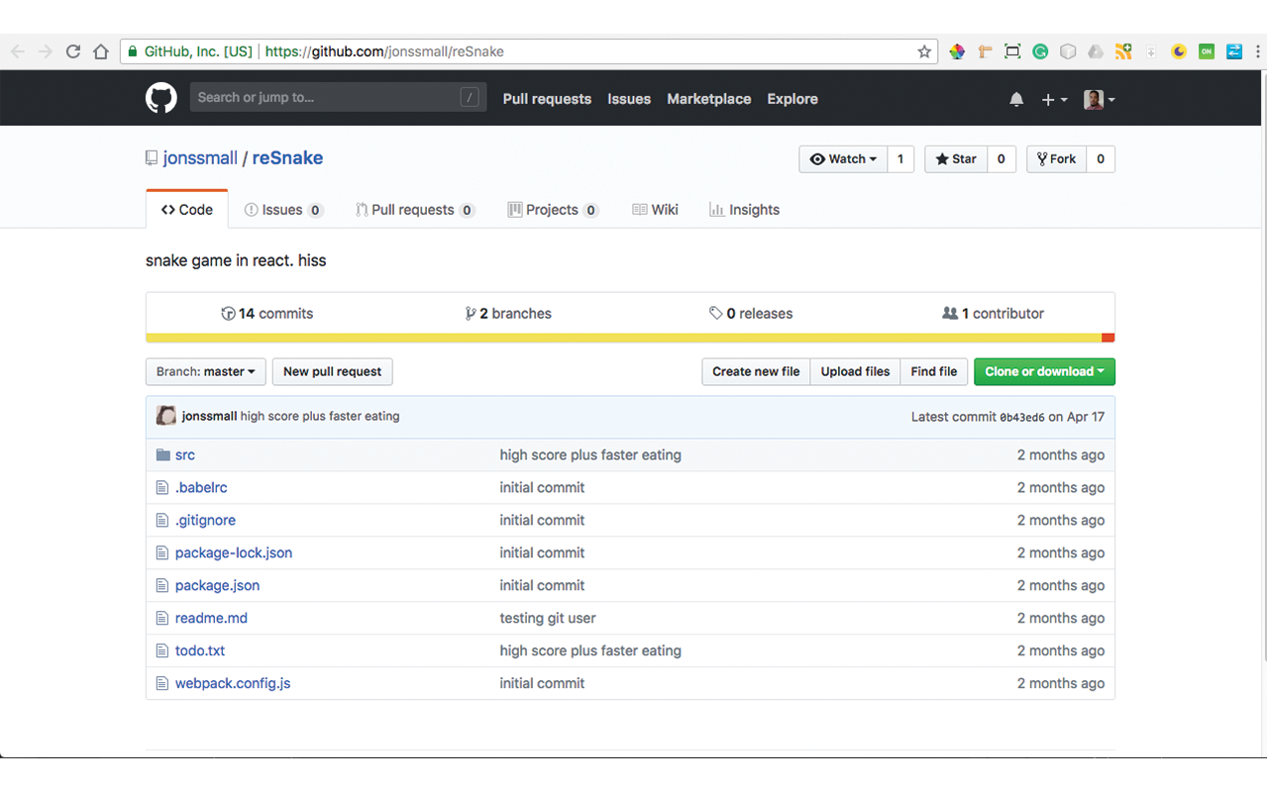Open Marketplace in top navigation
Viewport: 1268px width, 792px height.
pos(709,99)
